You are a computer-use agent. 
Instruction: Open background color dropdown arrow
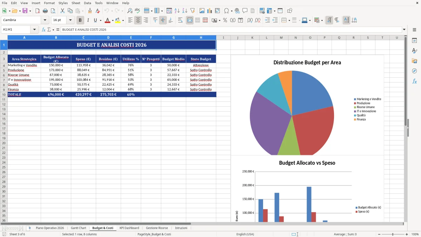pos(123,20)
